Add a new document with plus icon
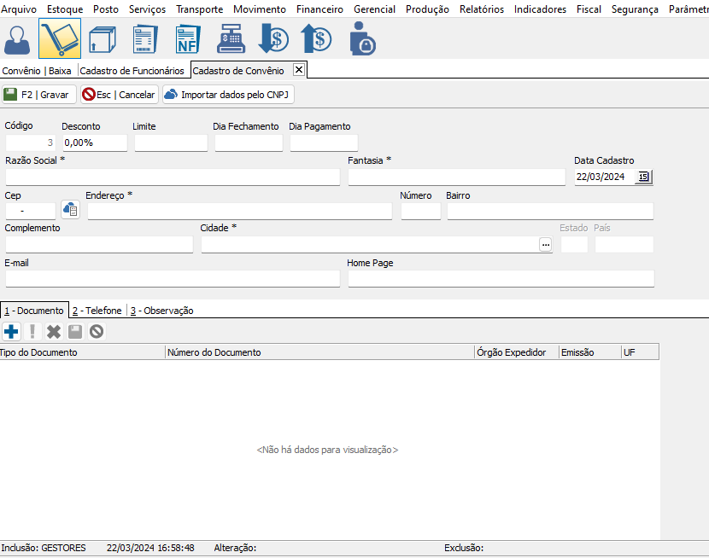 11,331
